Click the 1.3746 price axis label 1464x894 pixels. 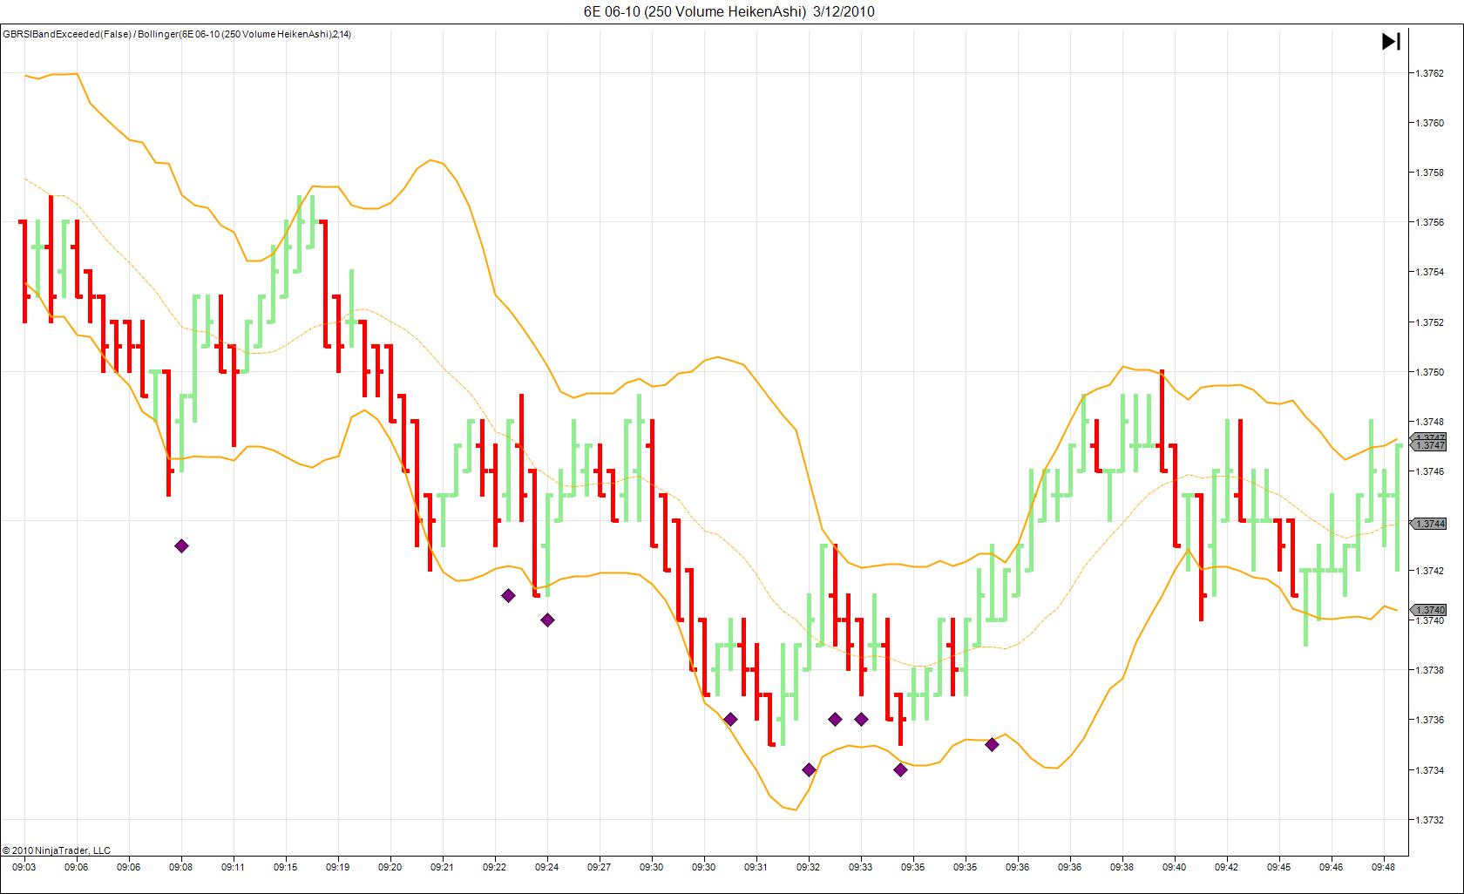[x=1429, y=471]
